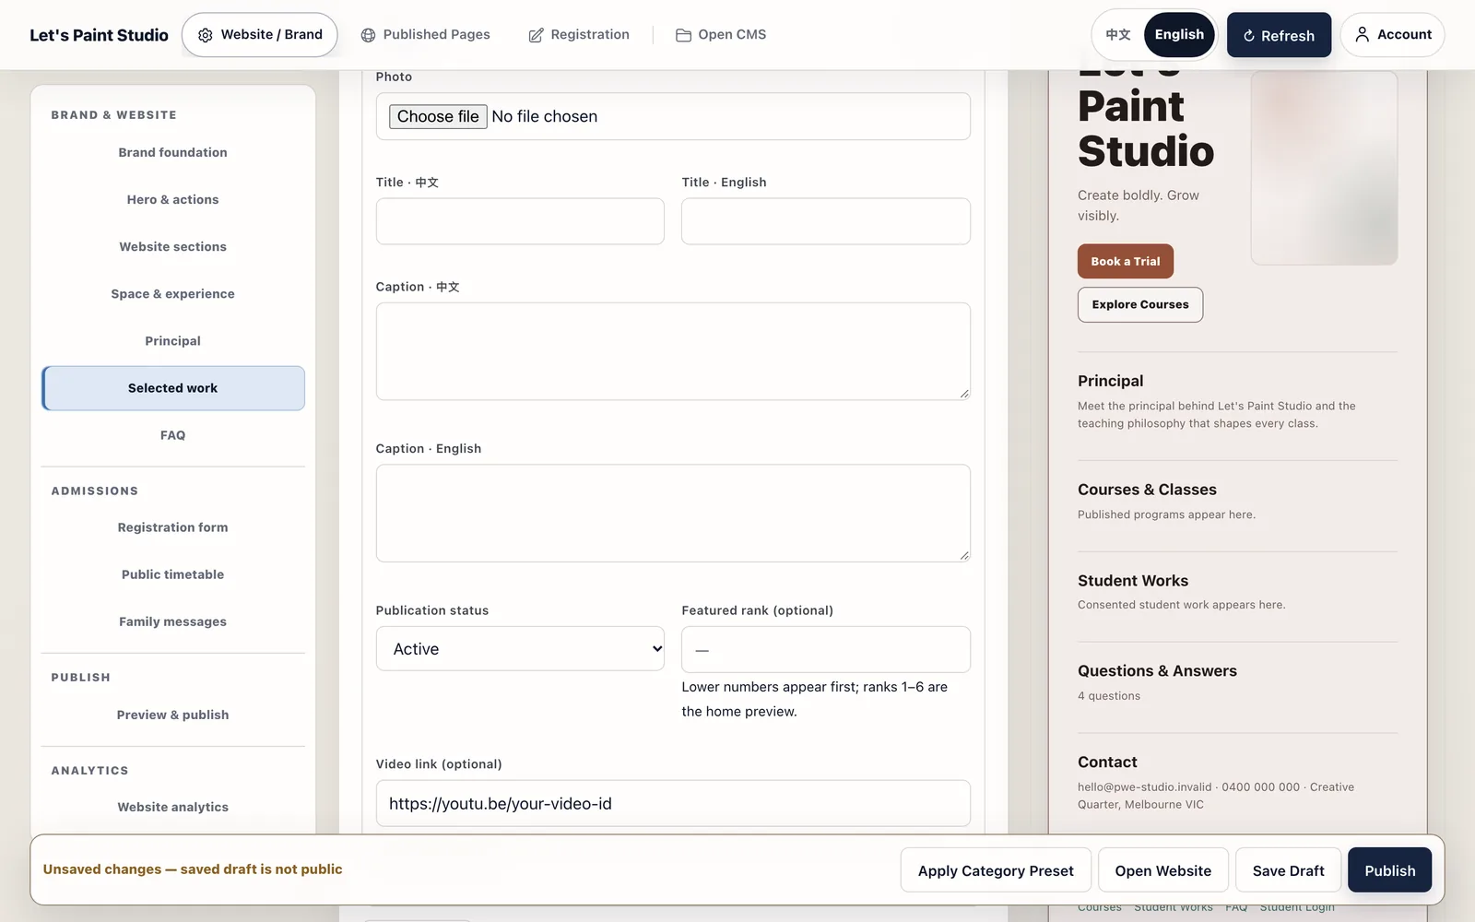The image size is (1475, 922).
Task: Open Preview & publish
Action: tap(172, 715)
